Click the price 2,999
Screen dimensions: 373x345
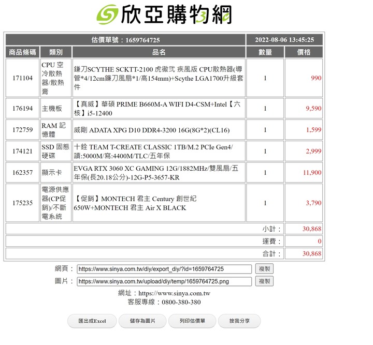pos(313,151)
